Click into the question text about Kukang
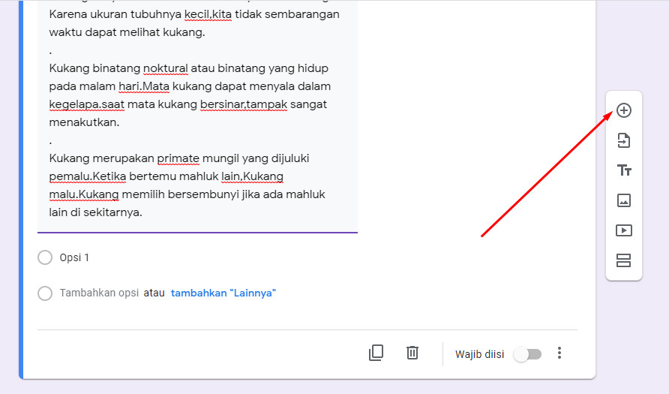 [x=197, y=116]
